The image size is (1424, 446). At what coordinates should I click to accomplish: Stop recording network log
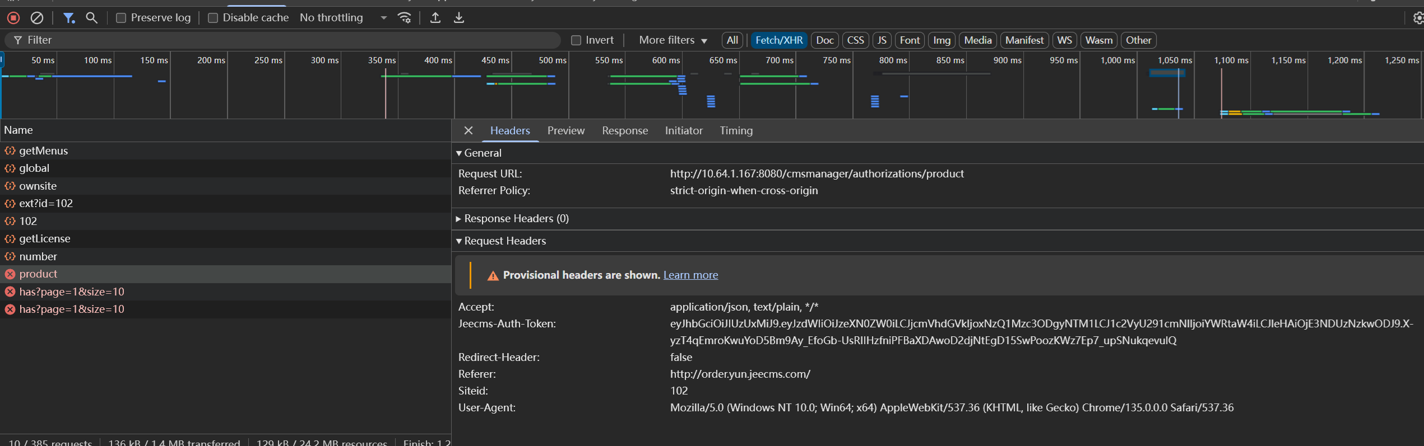tap(13, 18)
